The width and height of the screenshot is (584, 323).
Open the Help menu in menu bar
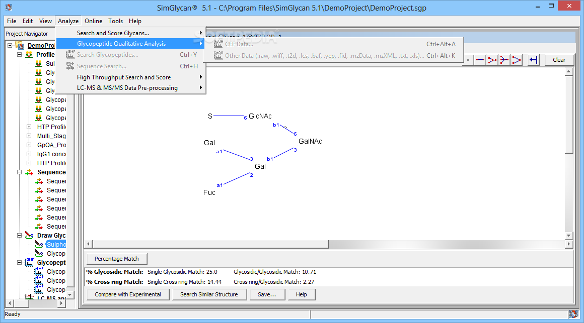tap(135, 21)
